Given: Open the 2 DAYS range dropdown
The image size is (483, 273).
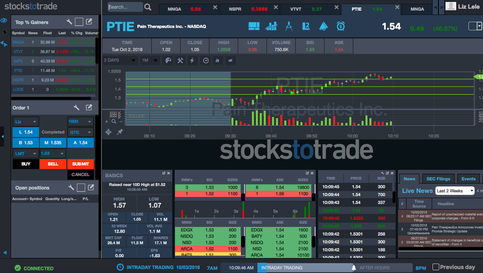Looking at the screenshot, I should click(120, 60).
